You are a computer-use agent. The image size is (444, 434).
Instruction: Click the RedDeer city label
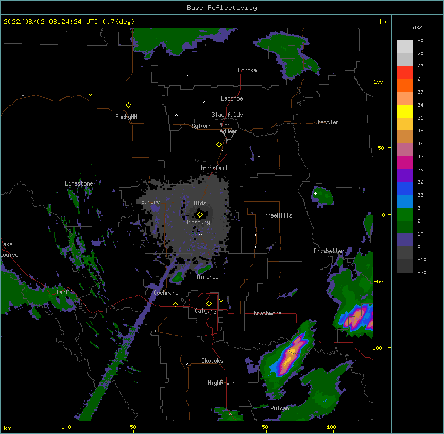click(227, 131)
